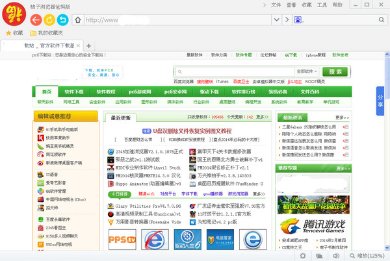Click the QQ软件管理 icon
This screenshot has width=390, height=261.
click(x=40, y=191)
